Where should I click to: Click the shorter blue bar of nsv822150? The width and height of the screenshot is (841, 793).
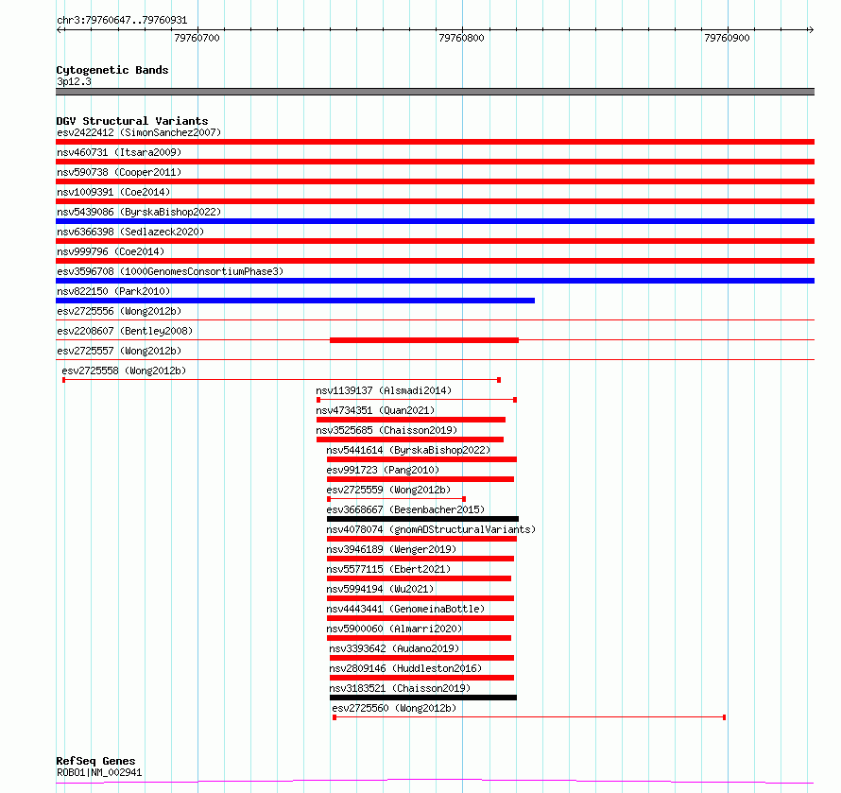295,301
